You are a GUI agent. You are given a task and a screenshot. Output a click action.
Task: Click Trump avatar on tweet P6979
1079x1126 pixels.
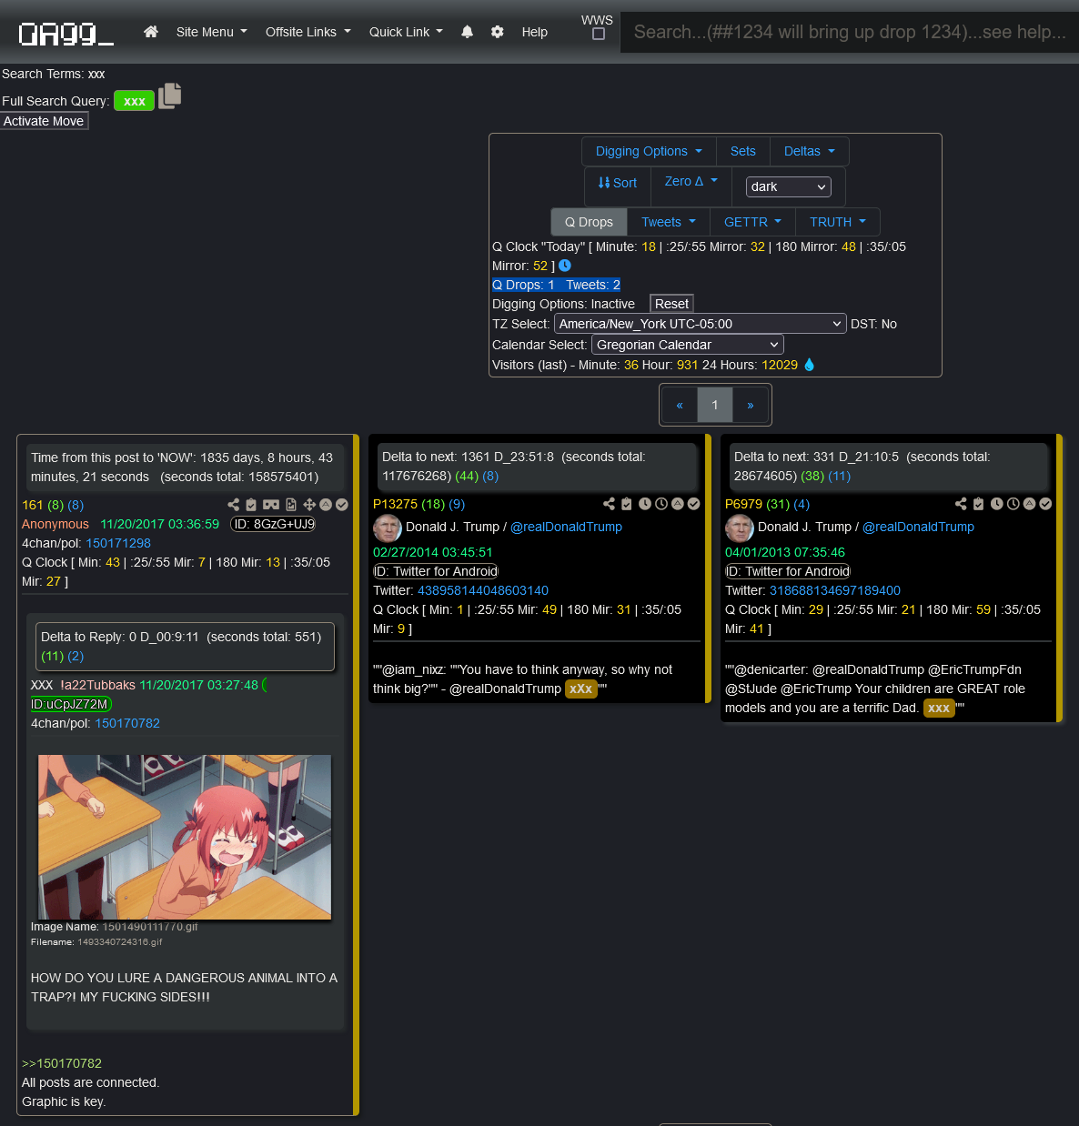(740, 528)
